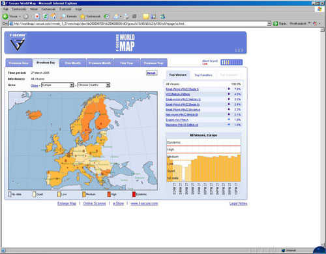Click the Vissza (Back) arrow icon
The height and width of the screenshot is (254, 326).
[x=5, y=16]
